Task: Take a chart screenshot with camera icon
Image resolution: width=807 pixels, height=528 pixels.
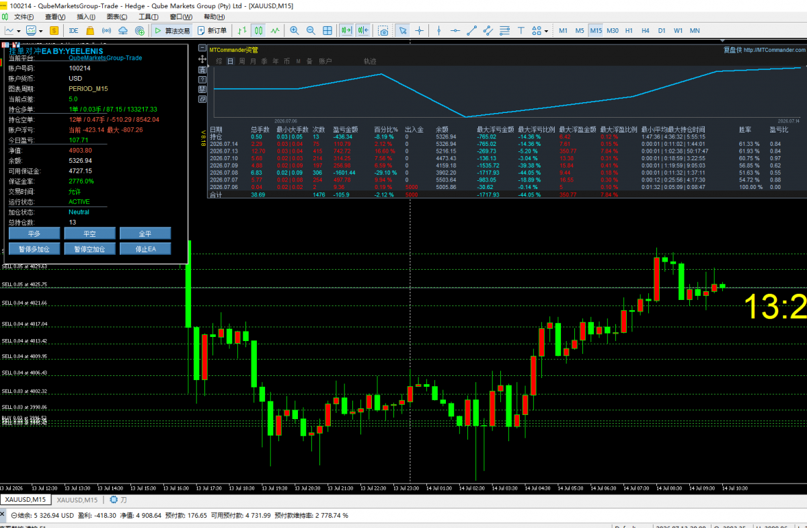Action: point(383,30)
